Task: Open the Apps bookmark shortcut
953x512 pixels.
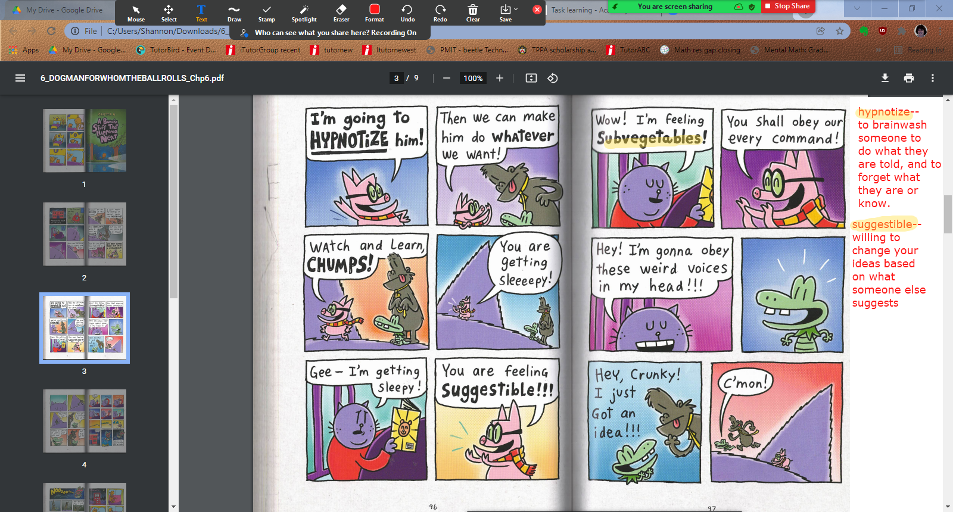Action: (x=25, y=50)
